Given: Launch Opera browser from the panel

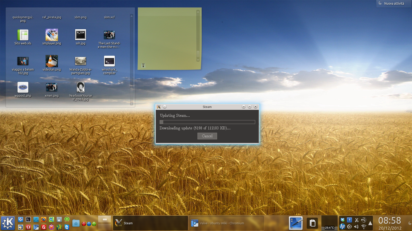Looking at the screenshot, I should click(28, 227).
